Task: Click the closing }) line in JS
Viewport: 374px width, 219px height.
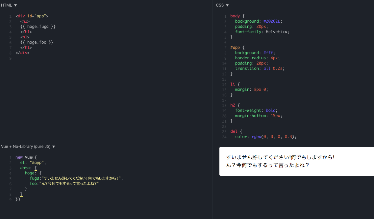Action: pyautogui.click(x=18, y=200)
